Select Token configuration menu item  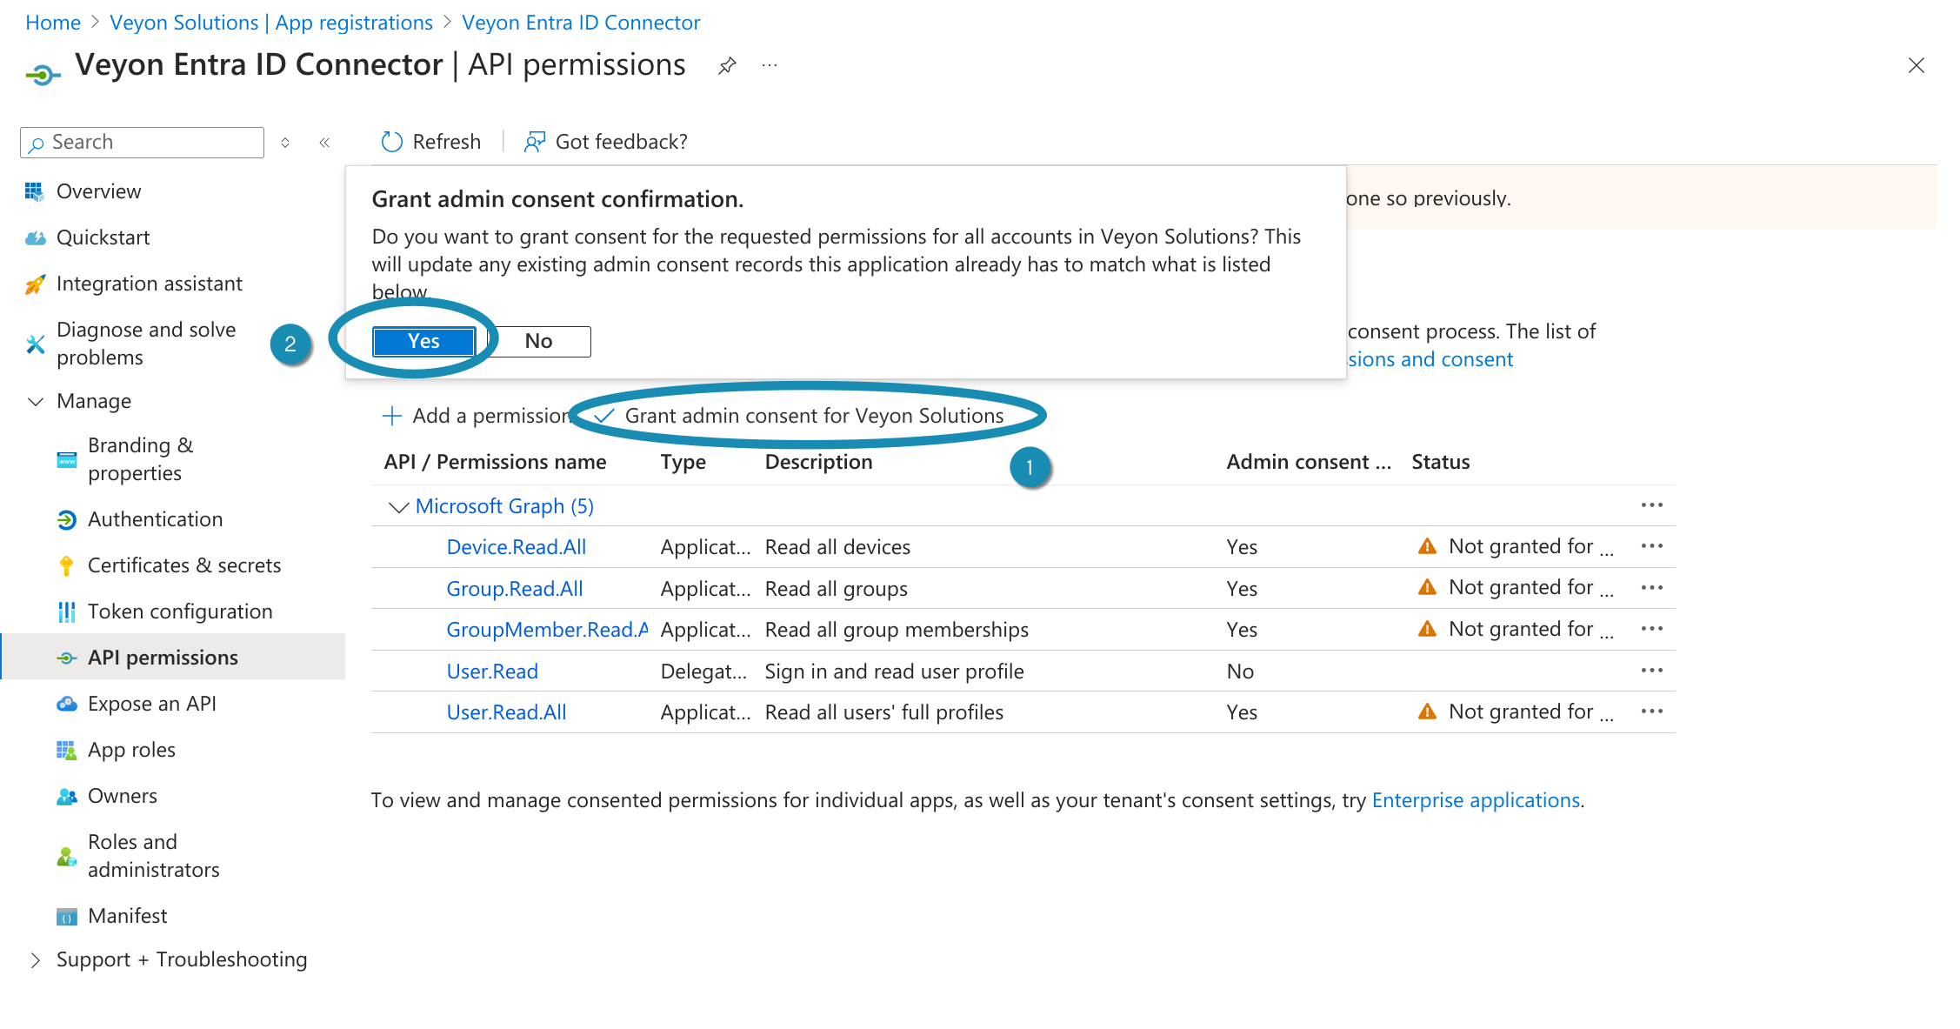[180, 611]
